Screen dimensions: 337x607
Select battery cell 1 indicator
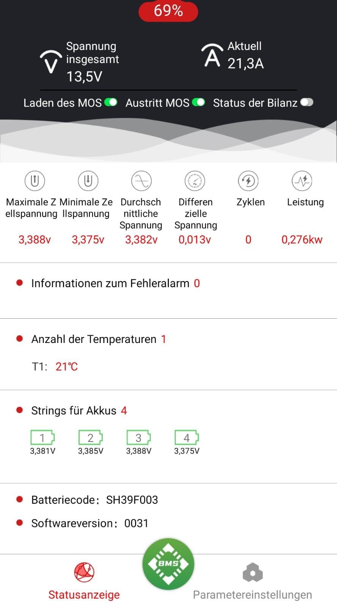(x=43, y=438)
